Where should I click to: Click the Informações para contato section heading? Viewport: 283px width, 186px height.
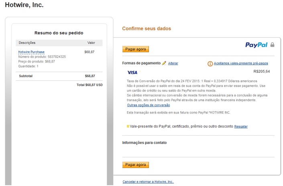tap(144, 142)
